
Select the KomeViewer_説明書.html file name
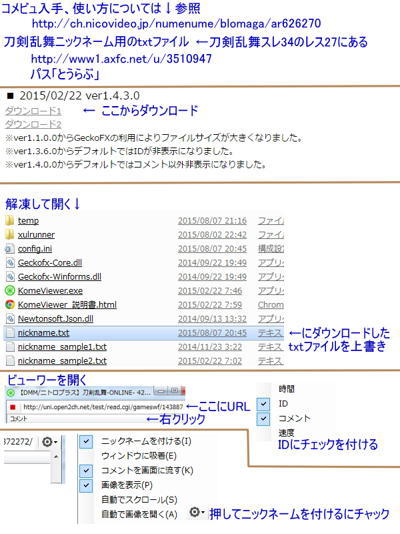tap(67, 304)
